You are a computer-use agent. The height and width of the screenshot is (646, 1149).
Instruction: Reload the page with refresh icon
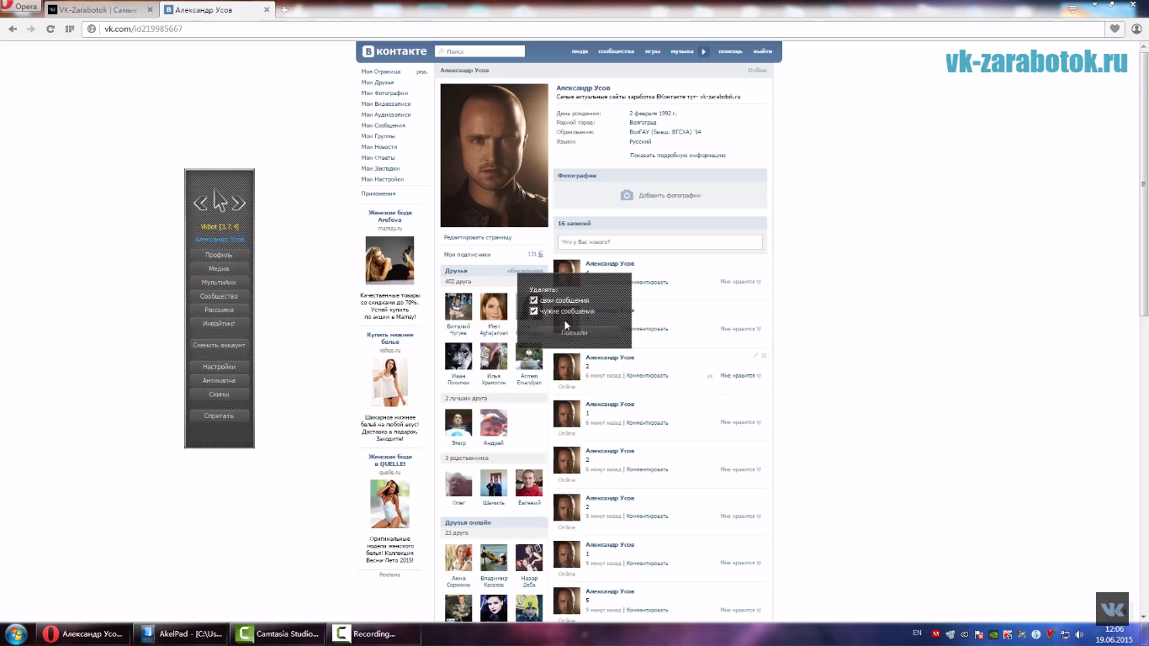50,29
